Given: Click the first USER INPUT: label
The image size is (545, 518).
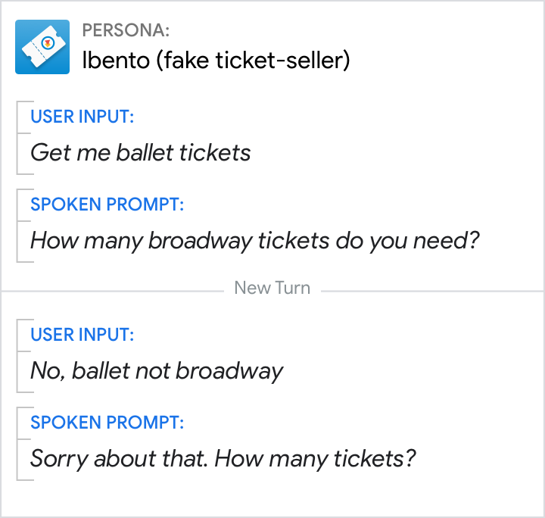Looking at the screenshot, I should (x=82, y=117).
